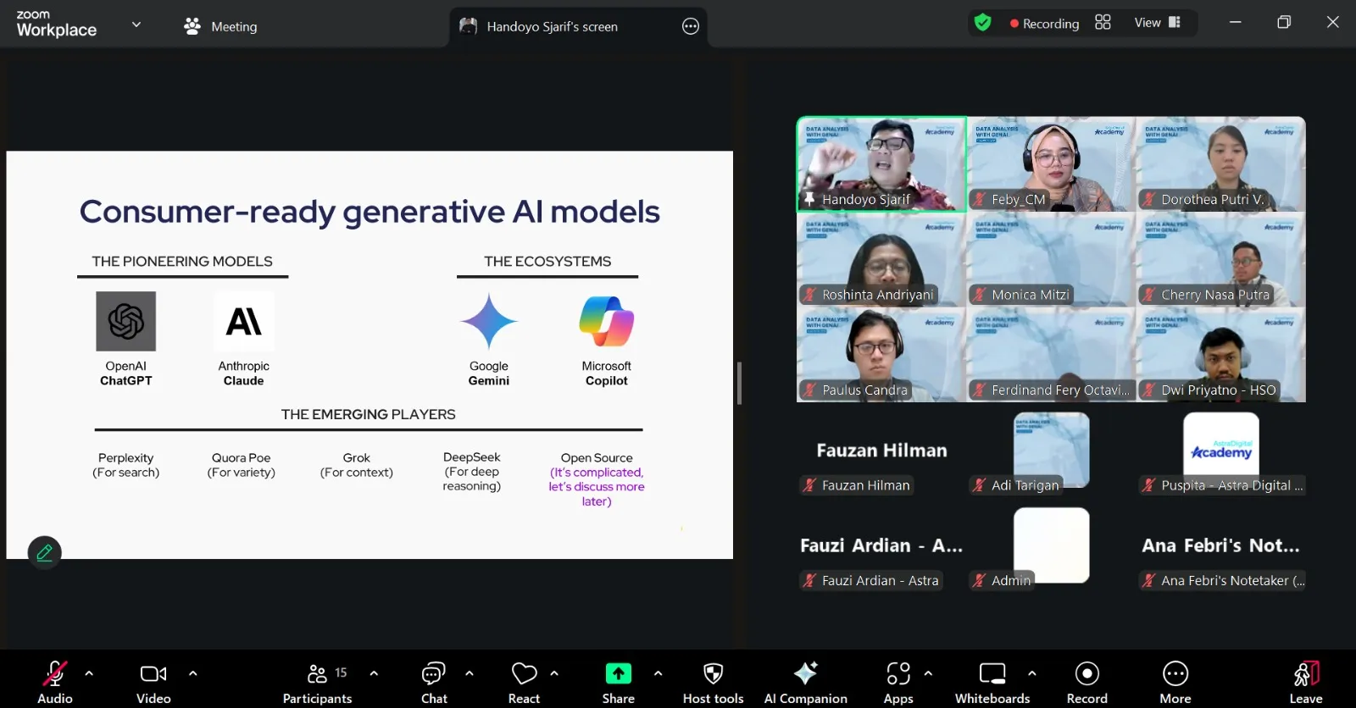Select Ferdinand Fery Octavi's video tile
Viewport: 1356px width, 708px height.
(x=1051, y=355)
